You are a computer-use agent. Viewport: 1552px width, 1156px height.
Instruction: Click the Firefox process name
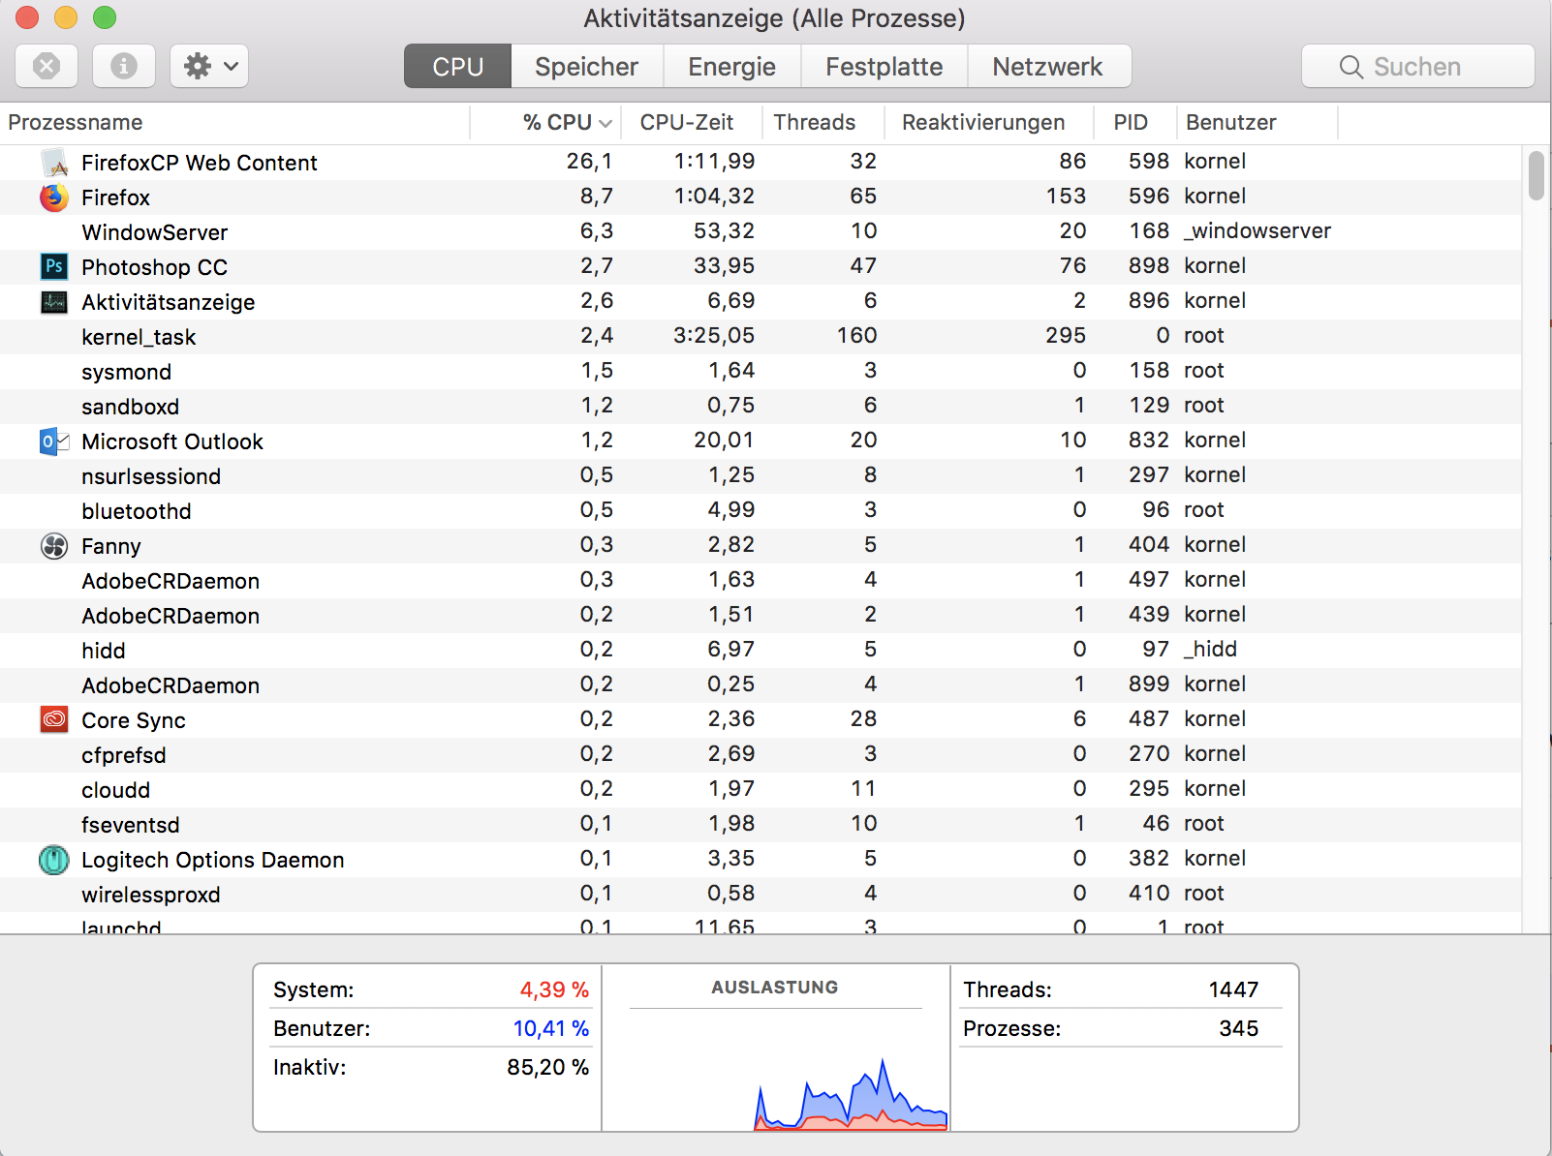coord(115,198)
